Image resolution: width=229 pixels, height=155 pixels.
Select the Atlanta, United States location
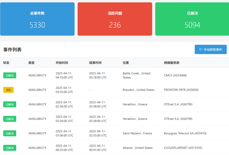point(138,148)
